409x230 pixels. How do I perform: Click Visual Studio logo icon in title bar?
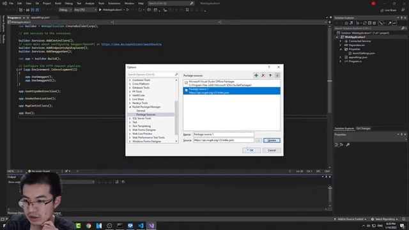(x=4, y=3)
